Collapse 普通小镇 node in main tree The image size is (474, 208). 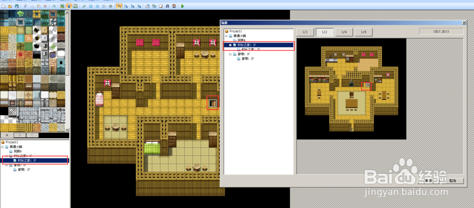2,147
